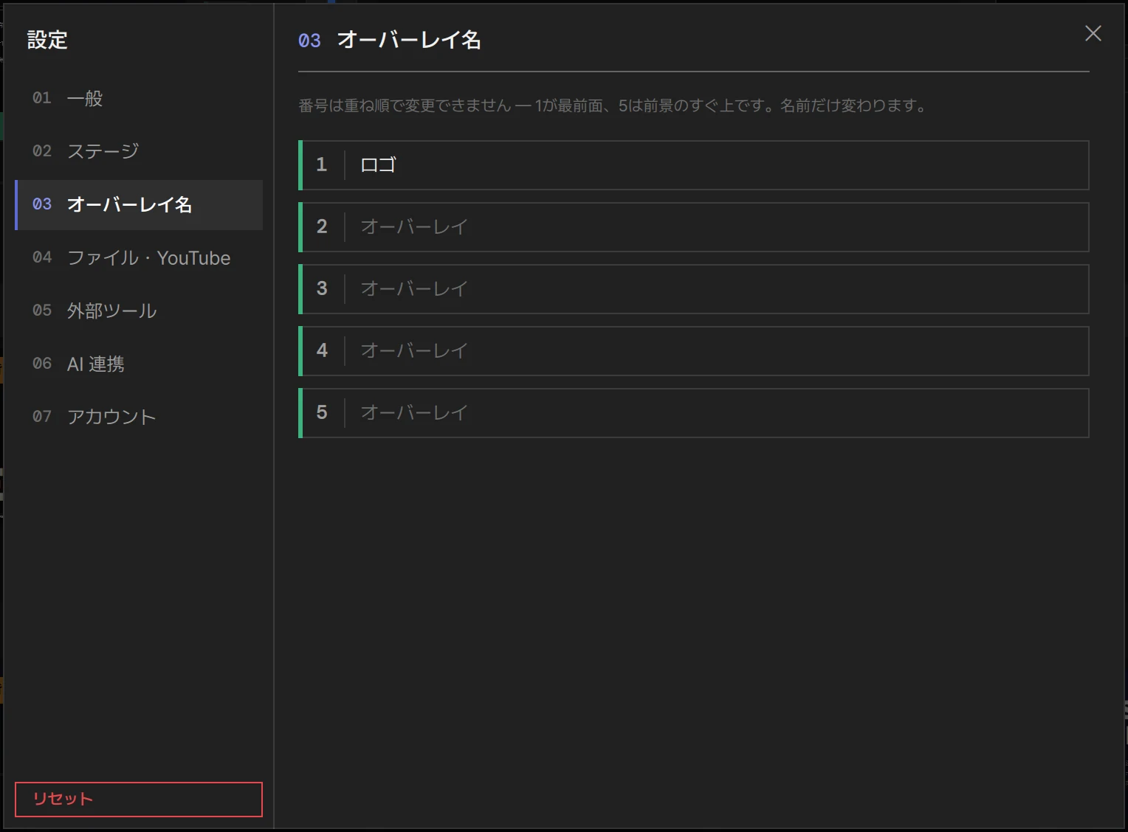Click the 設定 heading in the sidebar

pos(47,40)
